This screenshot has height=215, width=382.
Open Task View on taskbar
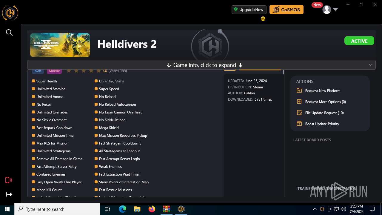coord(107,209)
